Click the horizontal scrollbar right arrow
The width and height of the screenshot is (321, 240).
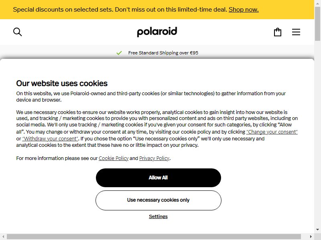point(311,236)
